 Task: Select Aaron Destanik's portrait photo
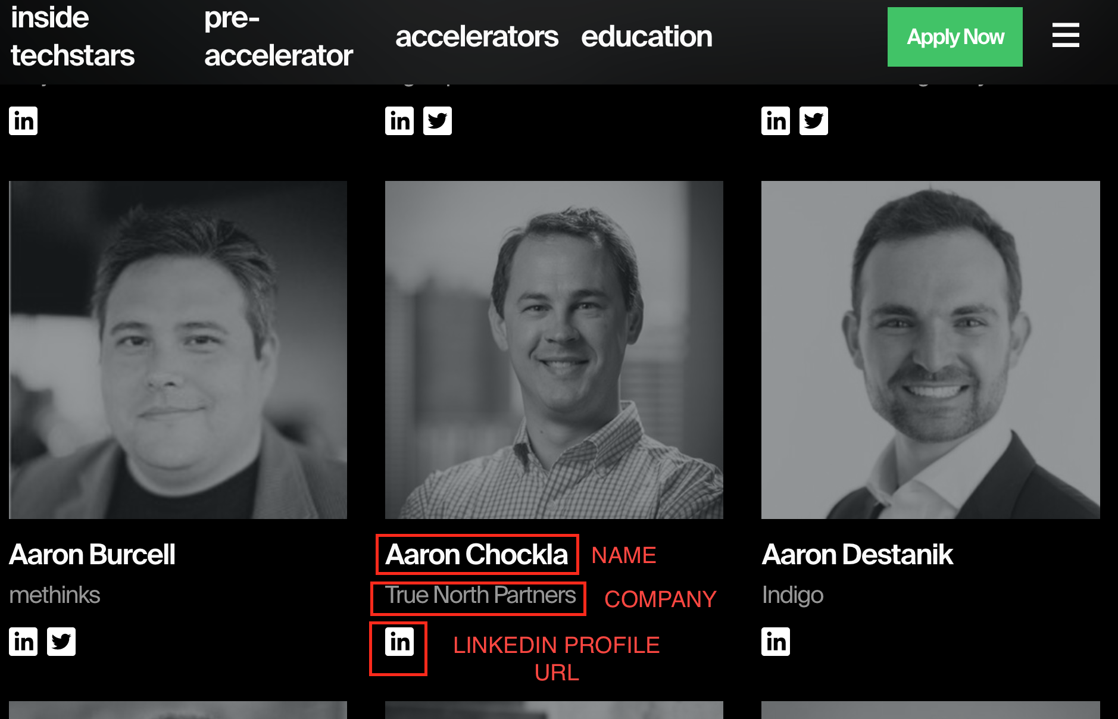pos(930,350)
